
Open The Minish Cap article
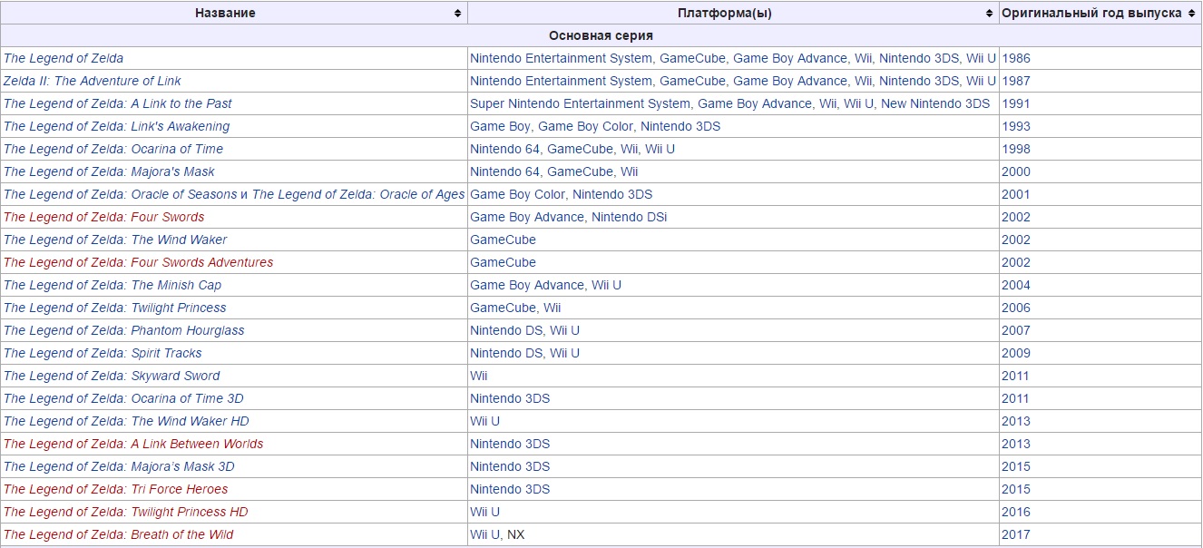(x=112, y=285)
